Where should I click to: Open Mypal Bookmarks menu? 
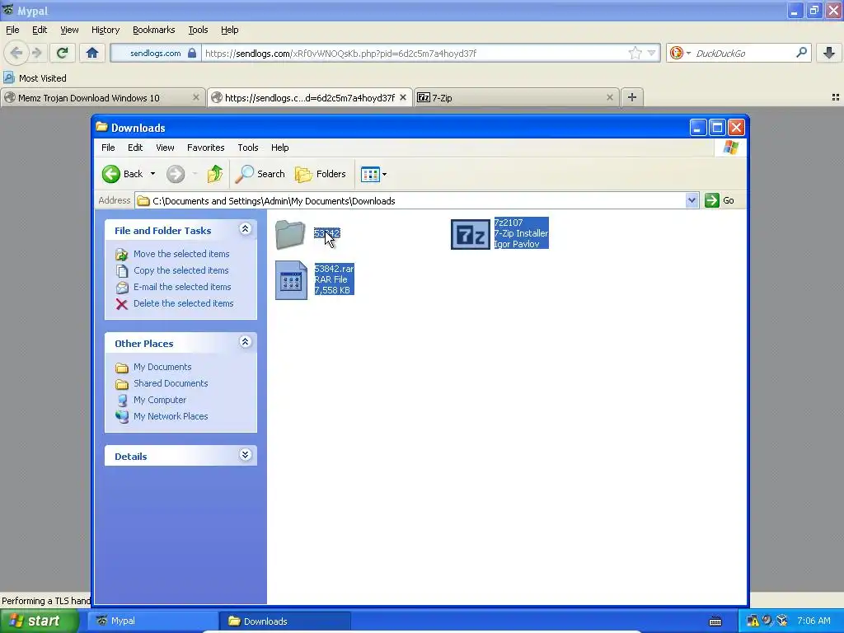coord(153,30)
